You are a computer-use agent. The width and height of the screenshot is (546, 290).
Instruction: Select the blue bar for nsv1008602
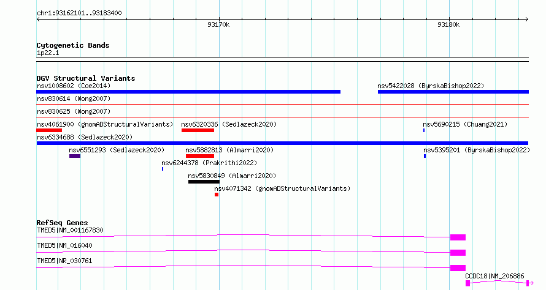188,92
